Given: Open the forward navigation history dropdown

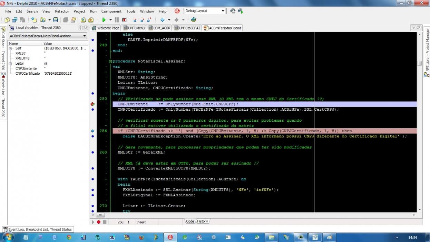Looking at the screenshot, I should pyautogui.click(x=183, y=20).
